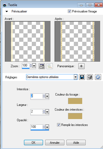The image size is (103, 149).
Task: Open the Zoom value dropdown arrow
Action: coord(34,66)
